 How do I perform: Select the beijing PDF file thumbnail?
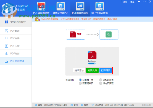point(92,55)
